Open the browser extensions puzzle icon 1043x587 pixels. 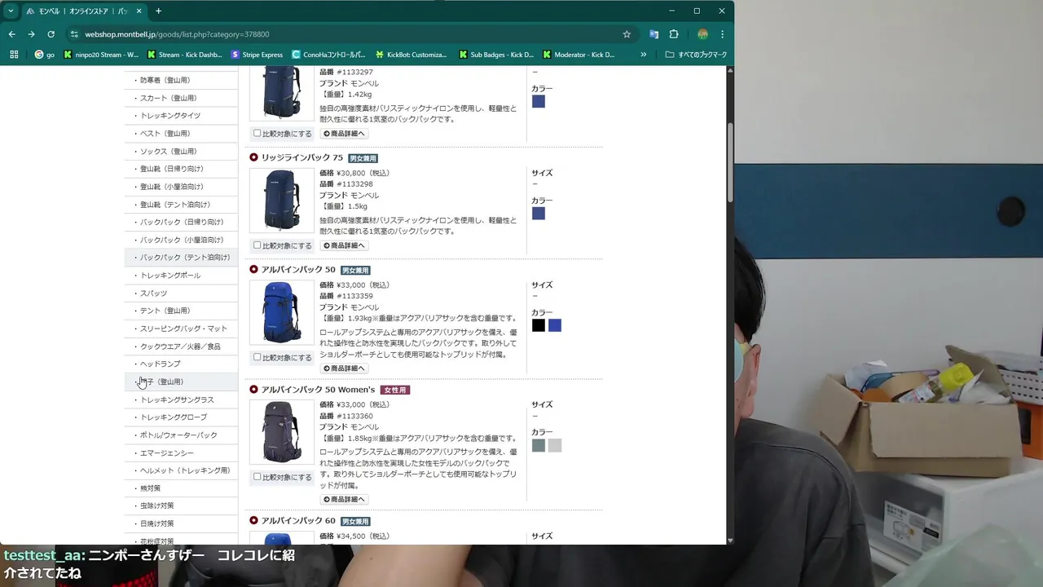click(674, 34)
